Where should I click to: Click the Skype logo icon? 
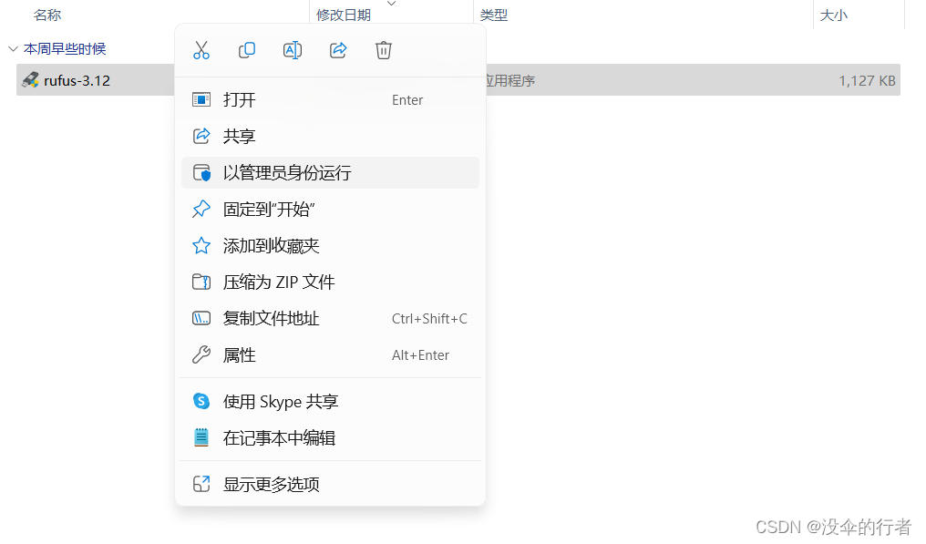[201, 402]
